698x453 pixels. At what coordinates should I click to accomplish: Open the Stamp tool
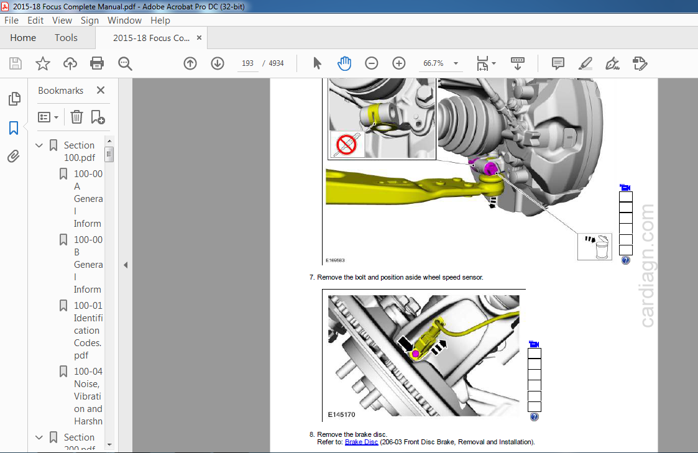pyautogui.click(x=640, y=63)
